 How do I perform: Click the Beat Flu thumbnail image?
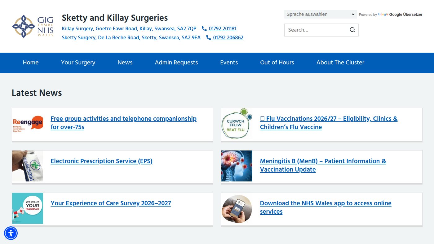point(237,124)
